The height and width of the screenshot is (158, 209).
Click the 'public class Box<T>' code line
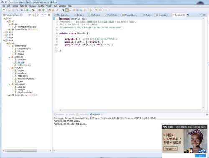(74, 33)
